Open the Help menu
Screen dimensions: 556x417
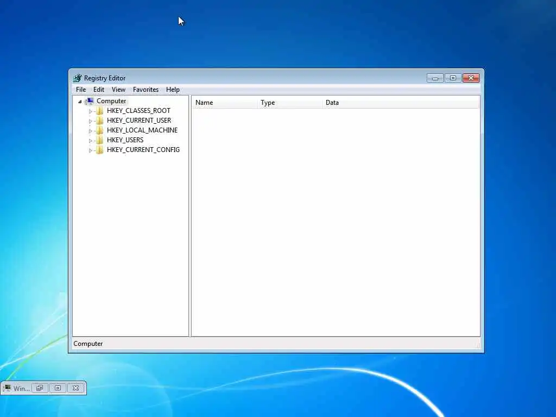click(x=173, y=90)
